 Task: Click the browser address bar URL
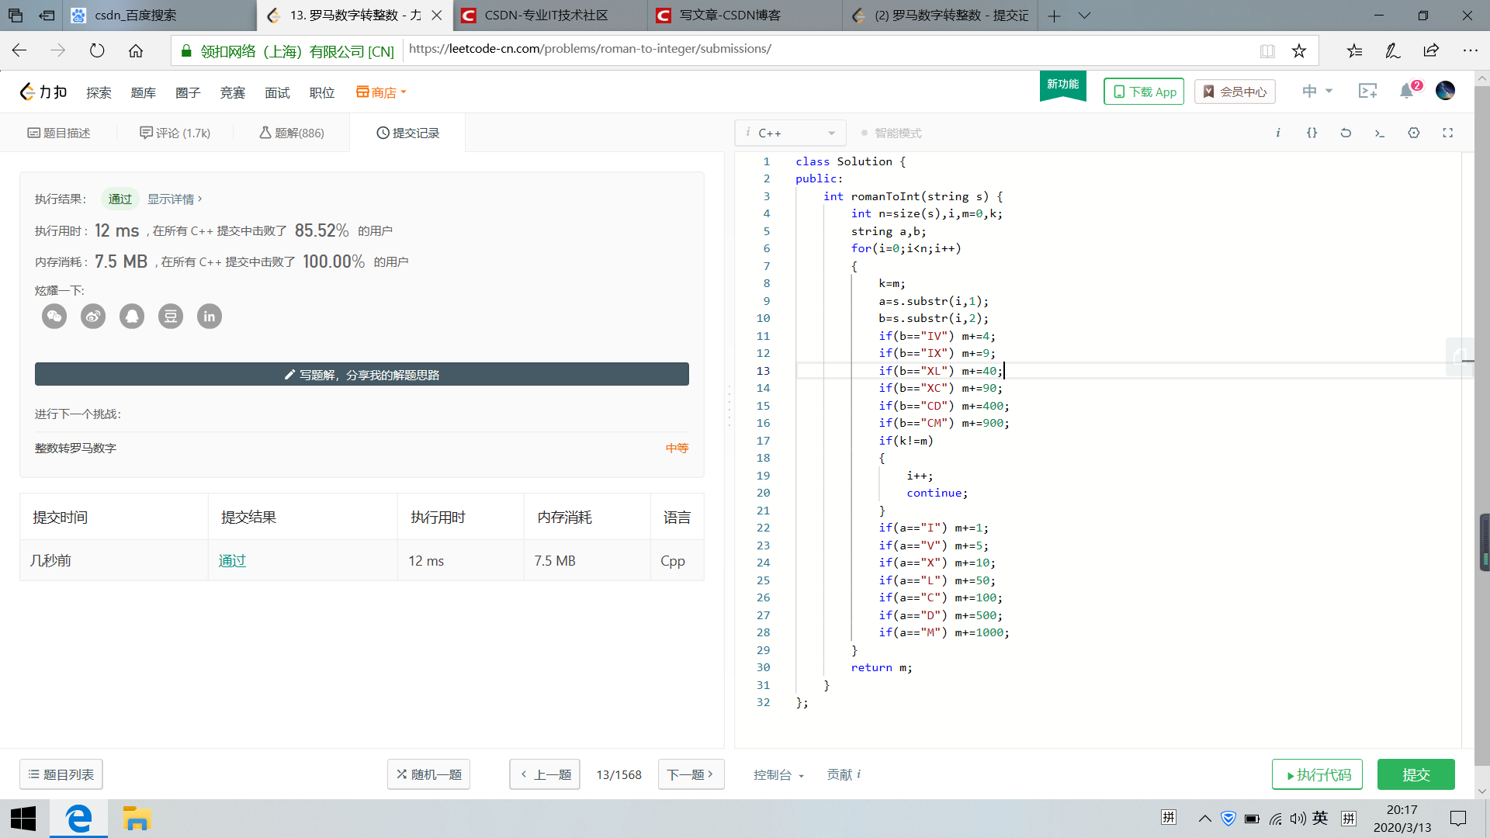[x=590, y=49]
